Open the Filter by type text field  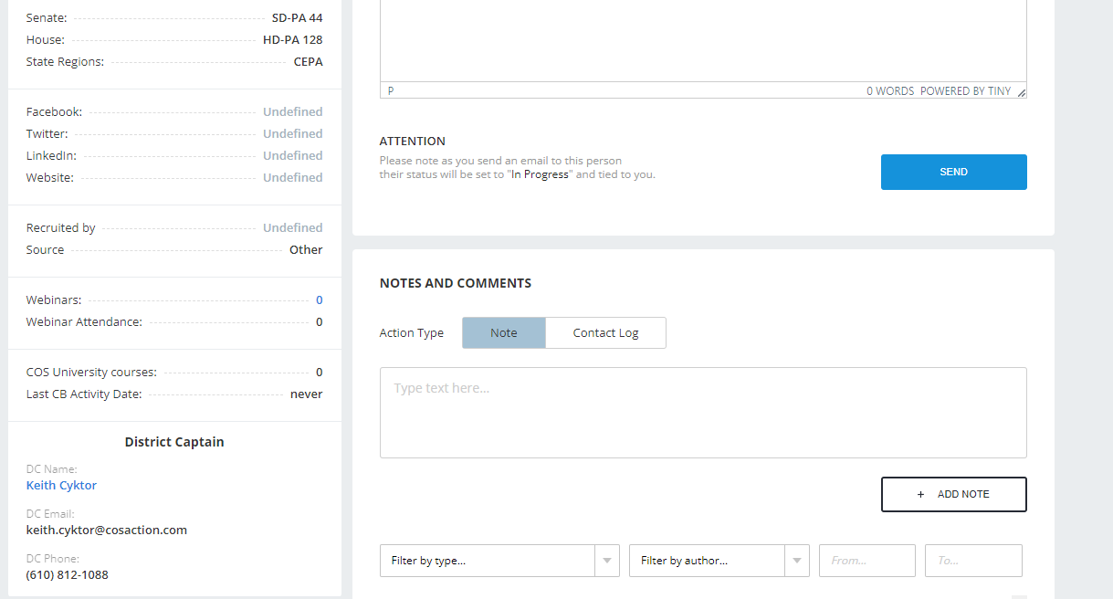(488, 561)
